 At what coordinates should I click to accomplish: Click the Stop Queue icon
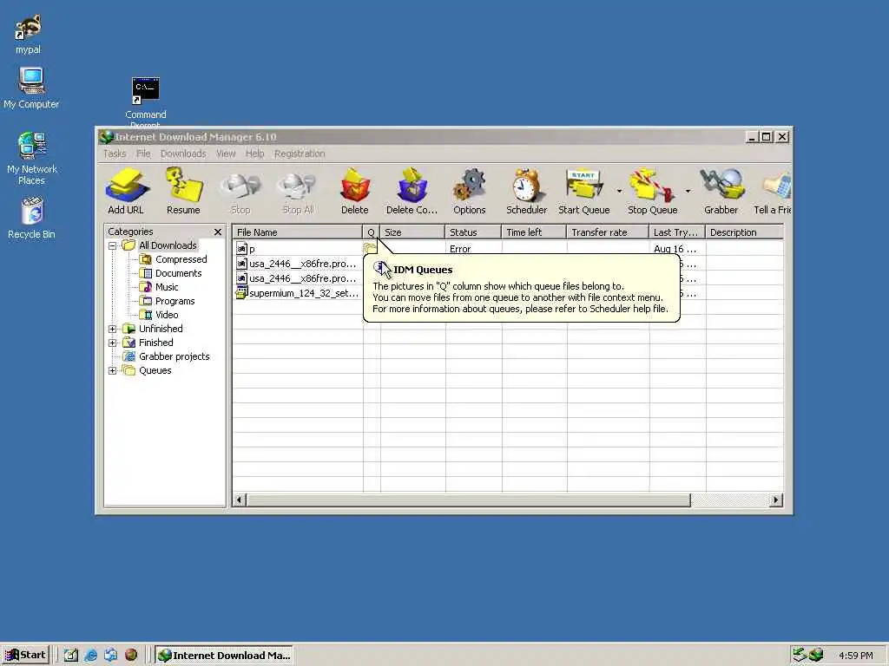point(652,192)
